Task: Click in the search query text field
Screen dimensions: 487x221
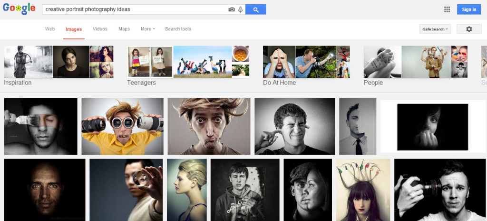Action: tap(133, 9)
